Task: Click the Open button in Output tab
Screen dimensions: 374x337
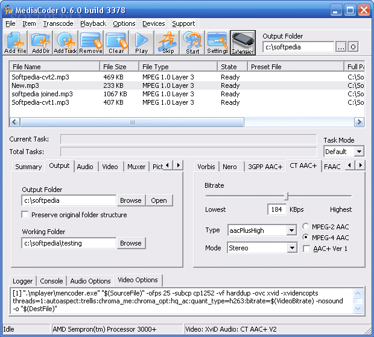Action: [x=159, y=200]
